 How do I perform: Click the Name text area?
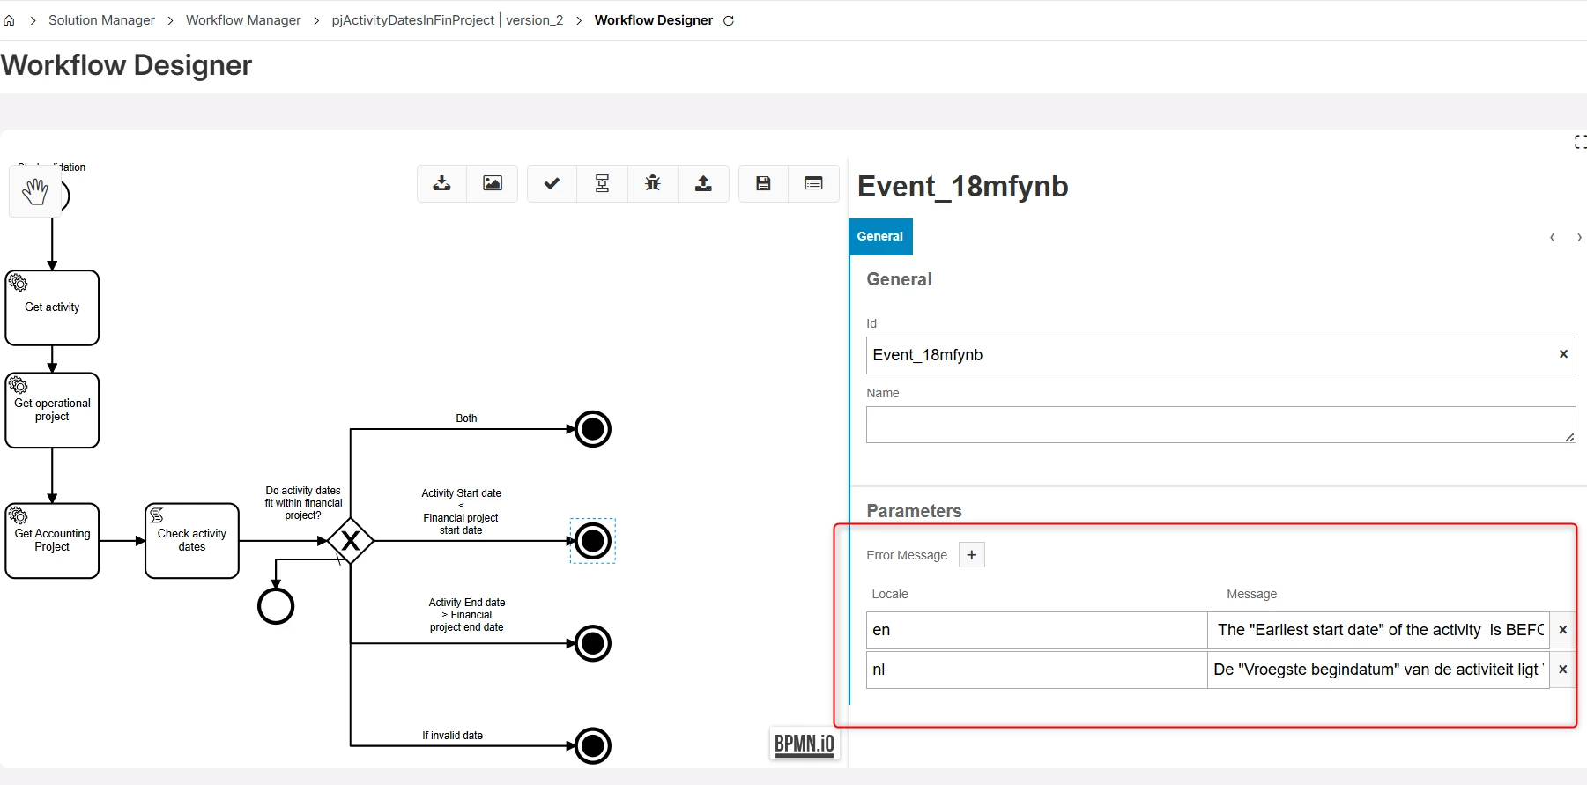click(x=1220, y=425)
